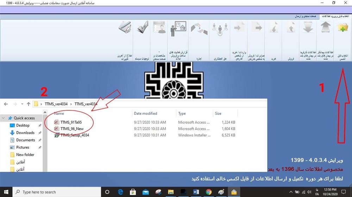The height and width of the screenshot is (197, 352).
Task: Open Desktop in the navigation pane
Action: click(x=23, y=125)
